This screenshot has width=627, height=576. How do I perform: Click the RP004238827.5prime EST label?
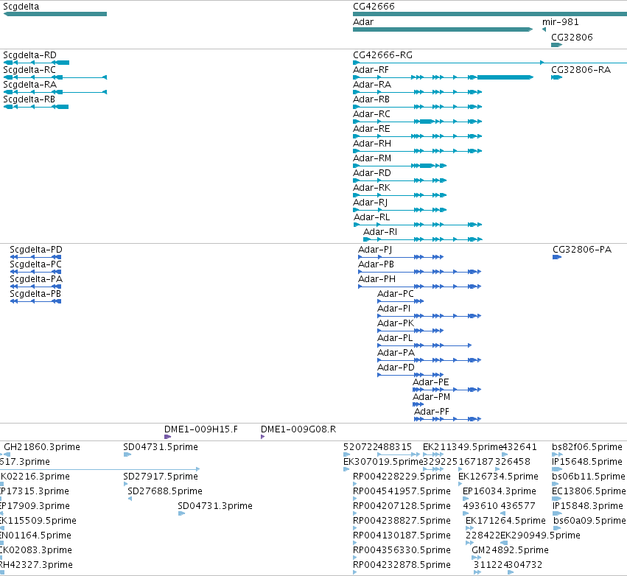(x=402, y=521)
